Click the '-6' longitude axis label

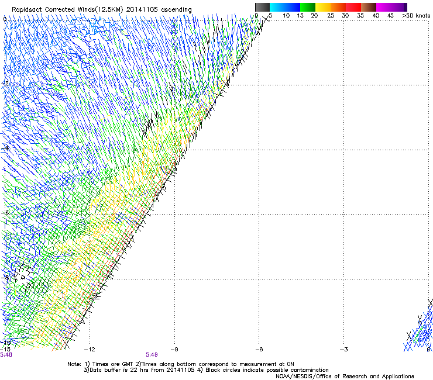click(x=259, y=350)
